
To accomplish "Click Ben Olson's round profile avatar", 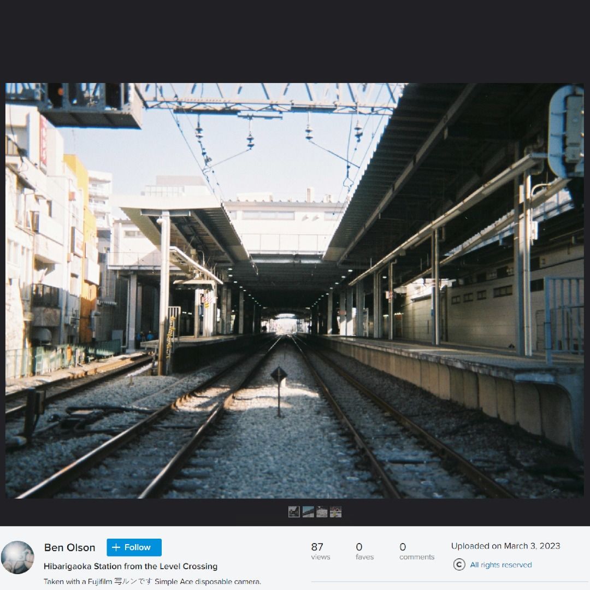I will 17,557.
